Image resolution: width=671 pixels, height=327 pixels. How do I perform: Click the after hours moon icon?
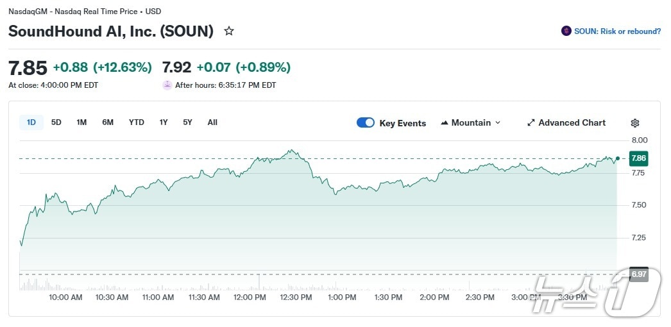[x=167, y=85]
